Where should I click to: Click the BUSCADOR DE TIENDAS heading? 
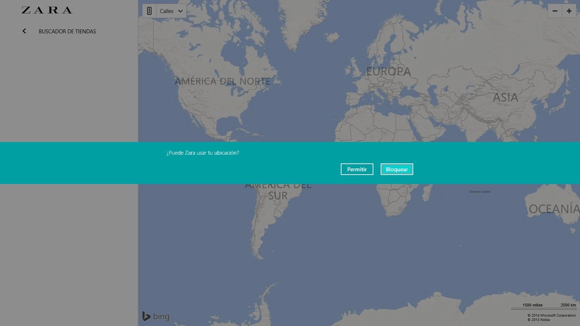(67, 32)
